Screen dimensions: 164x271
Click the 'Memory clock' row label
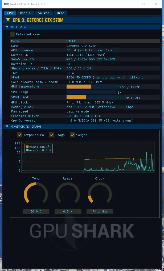tap(22, 107)
